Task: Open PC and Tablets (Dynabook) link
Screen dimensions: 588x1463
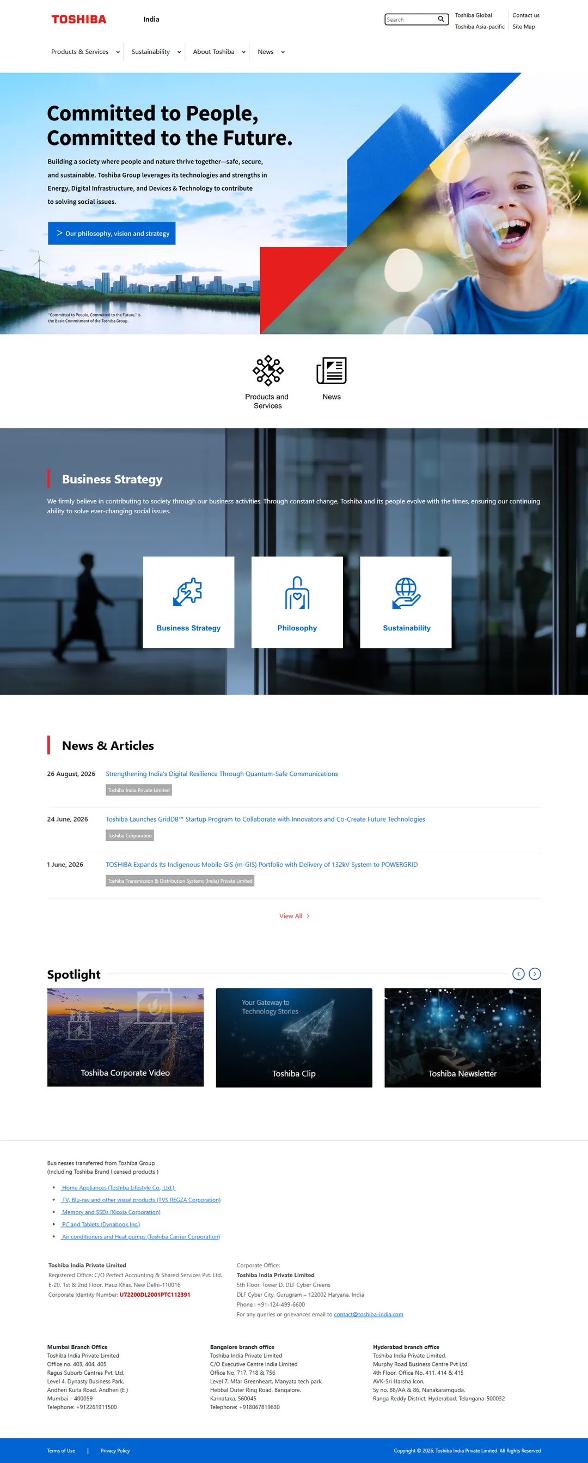Action: click(101, 1224)
